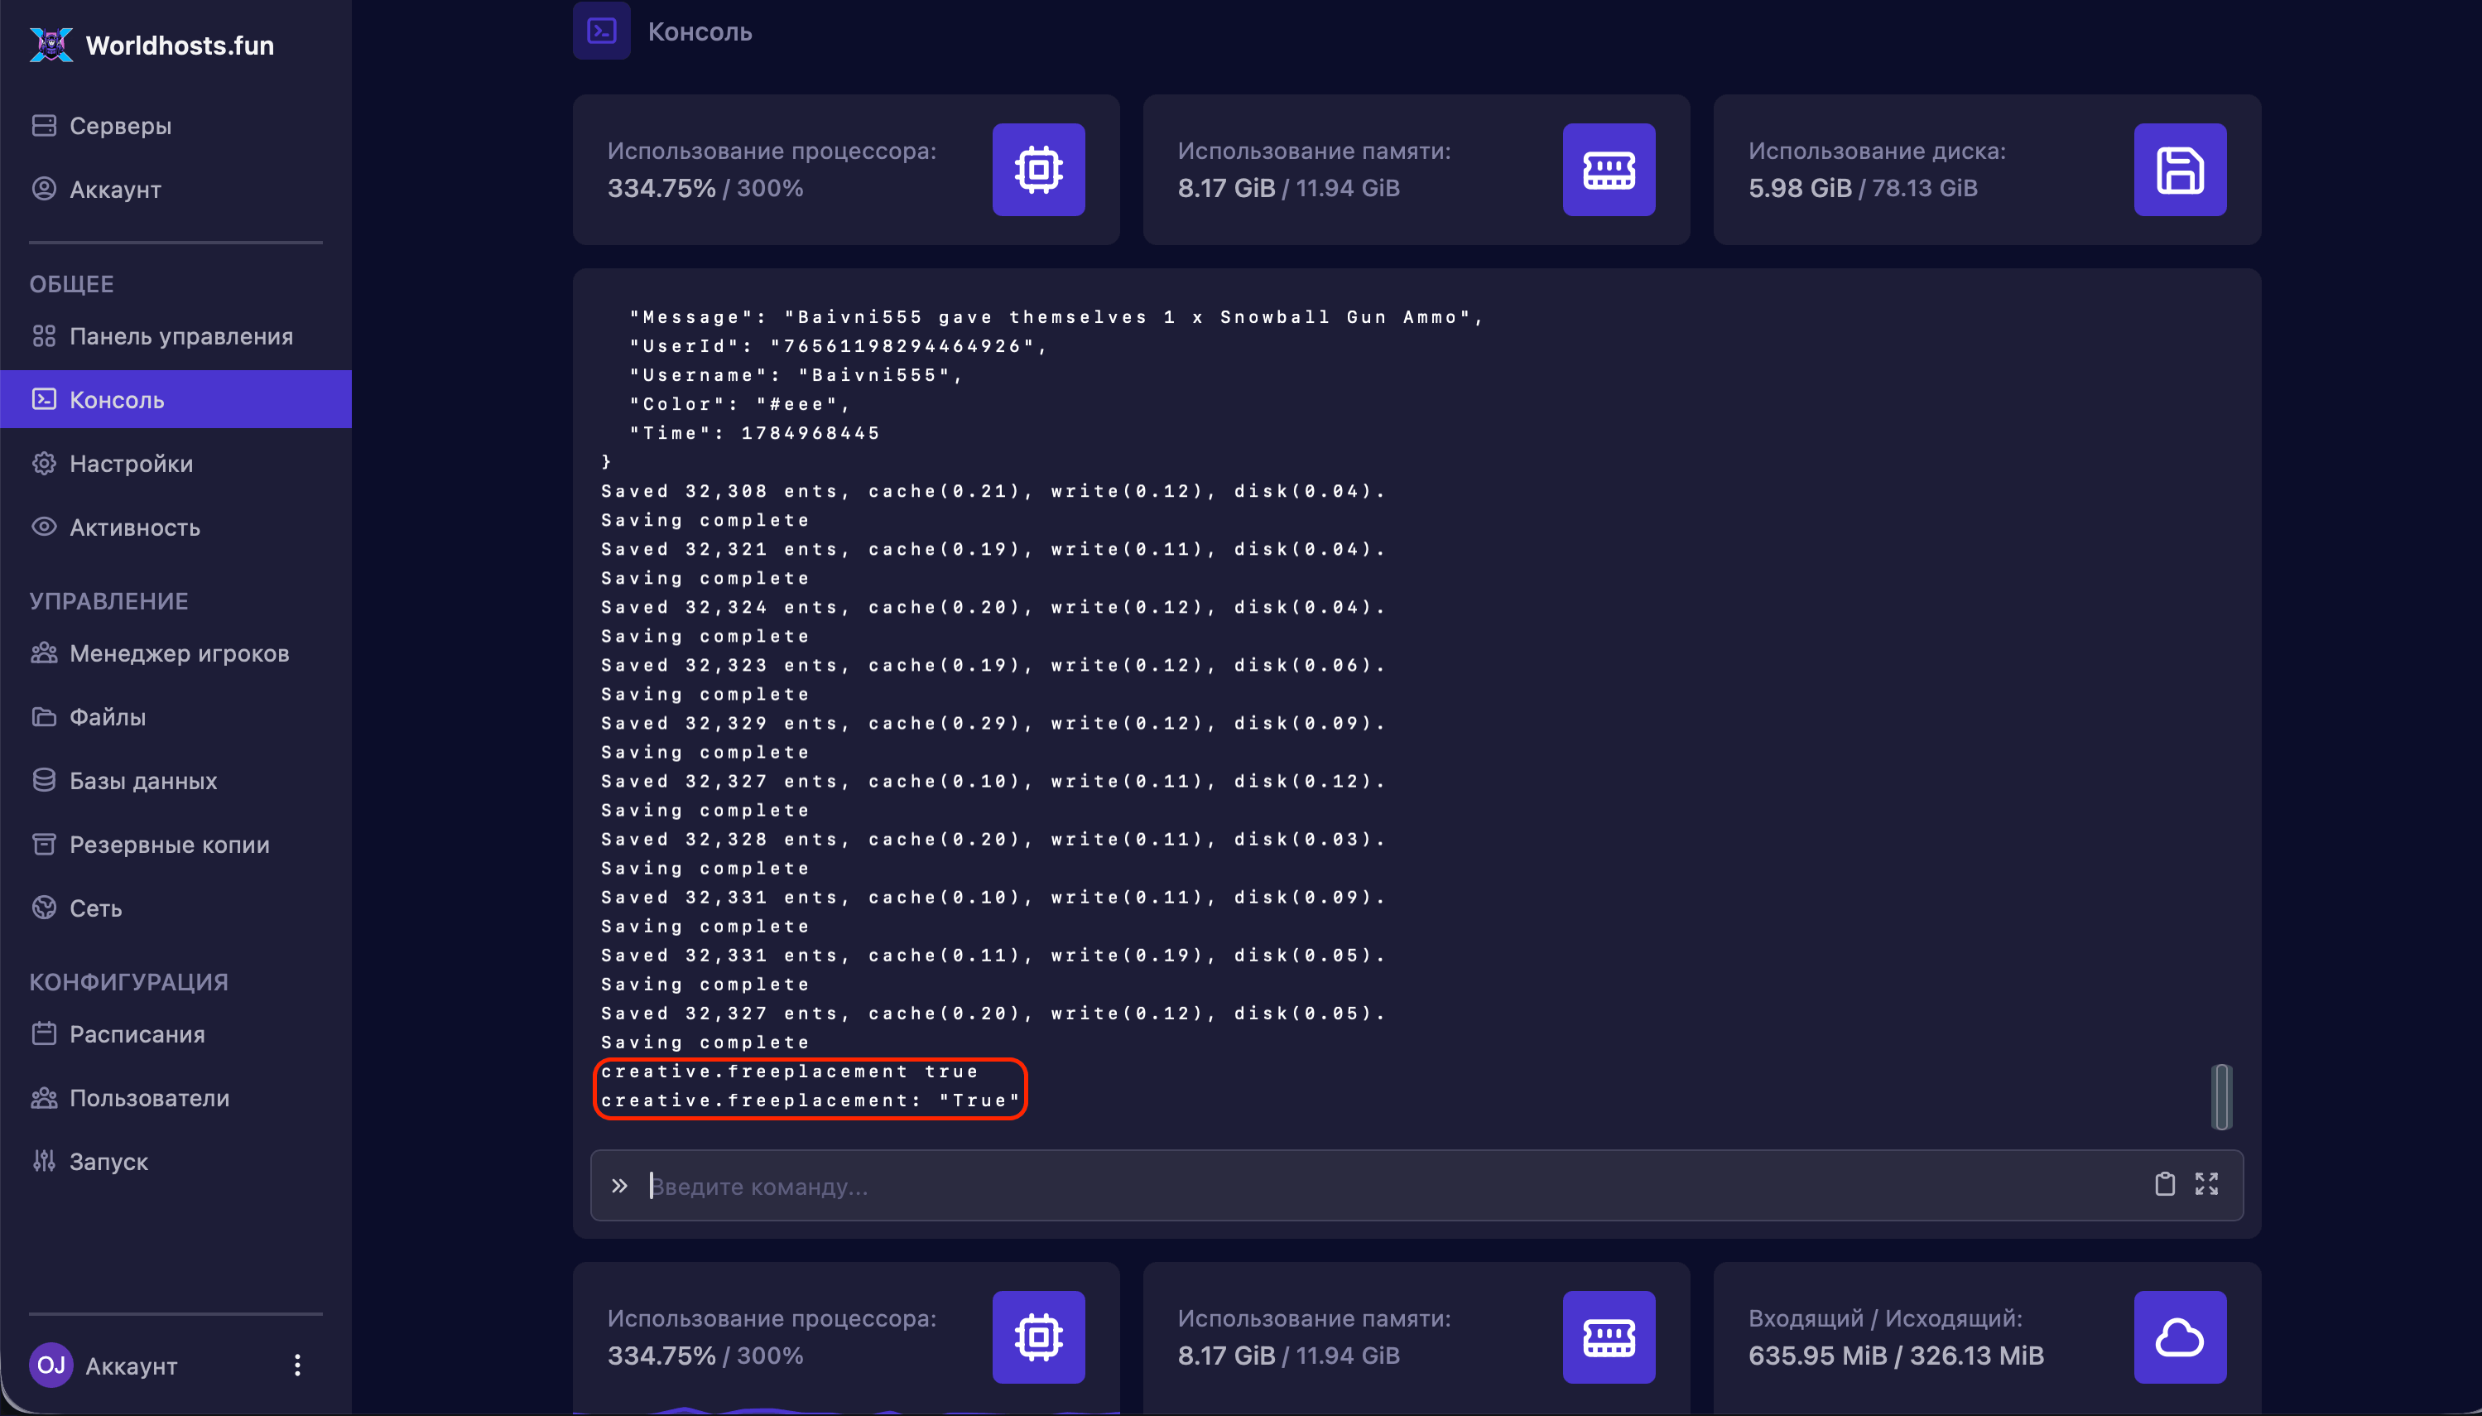Image resolution: width=2482 pixels, height=1416 pixels.
Task: Click the disk usage floppy icon
Action: coord(2180,169)
